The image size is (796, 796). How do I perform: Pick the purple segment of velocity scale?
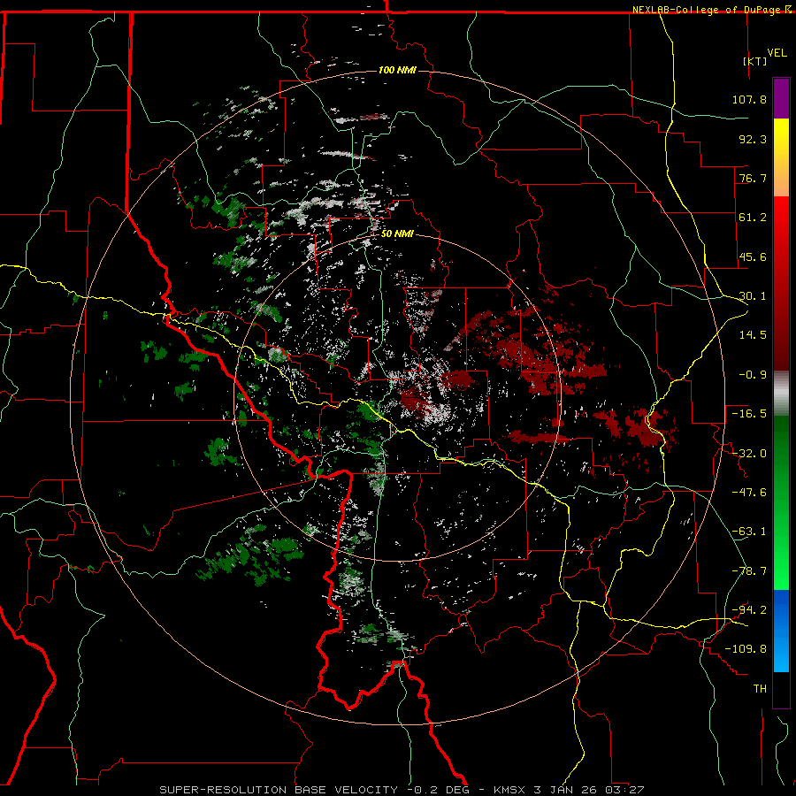[x=781, y=98]
